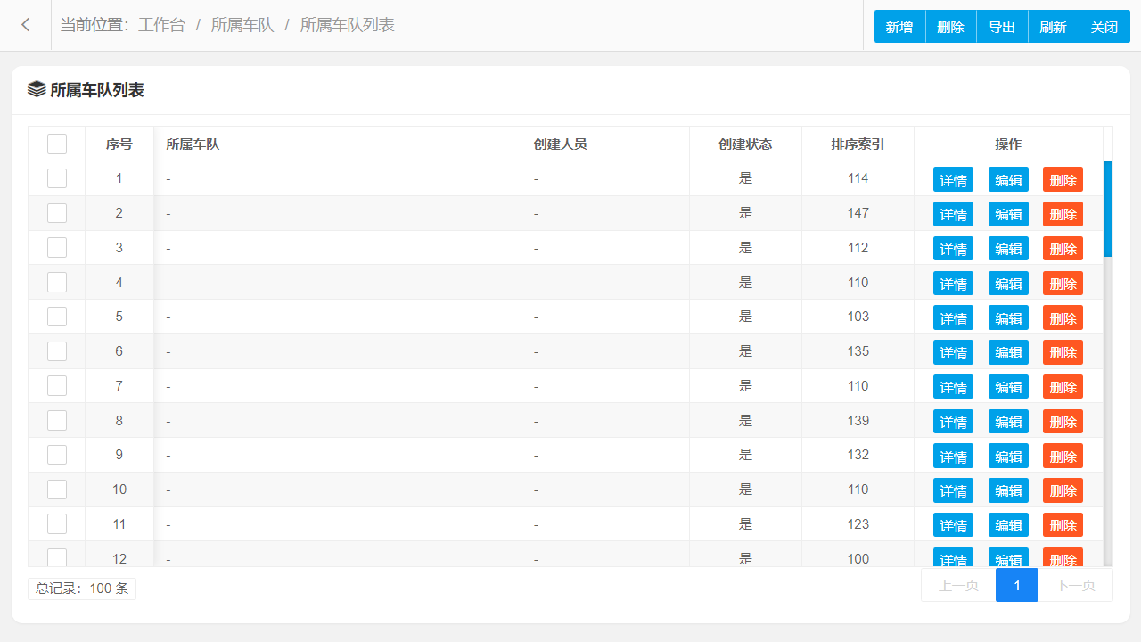Click 编辑 for row 6
This screenshot has width=1141, height=642.
1008,352
